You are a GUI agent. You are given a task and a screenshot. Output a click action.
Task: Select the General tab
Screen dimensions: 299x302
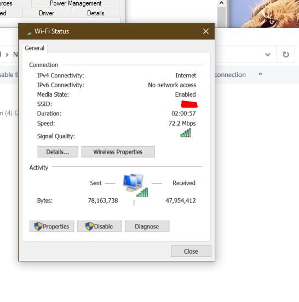click(x=34, y=48)
